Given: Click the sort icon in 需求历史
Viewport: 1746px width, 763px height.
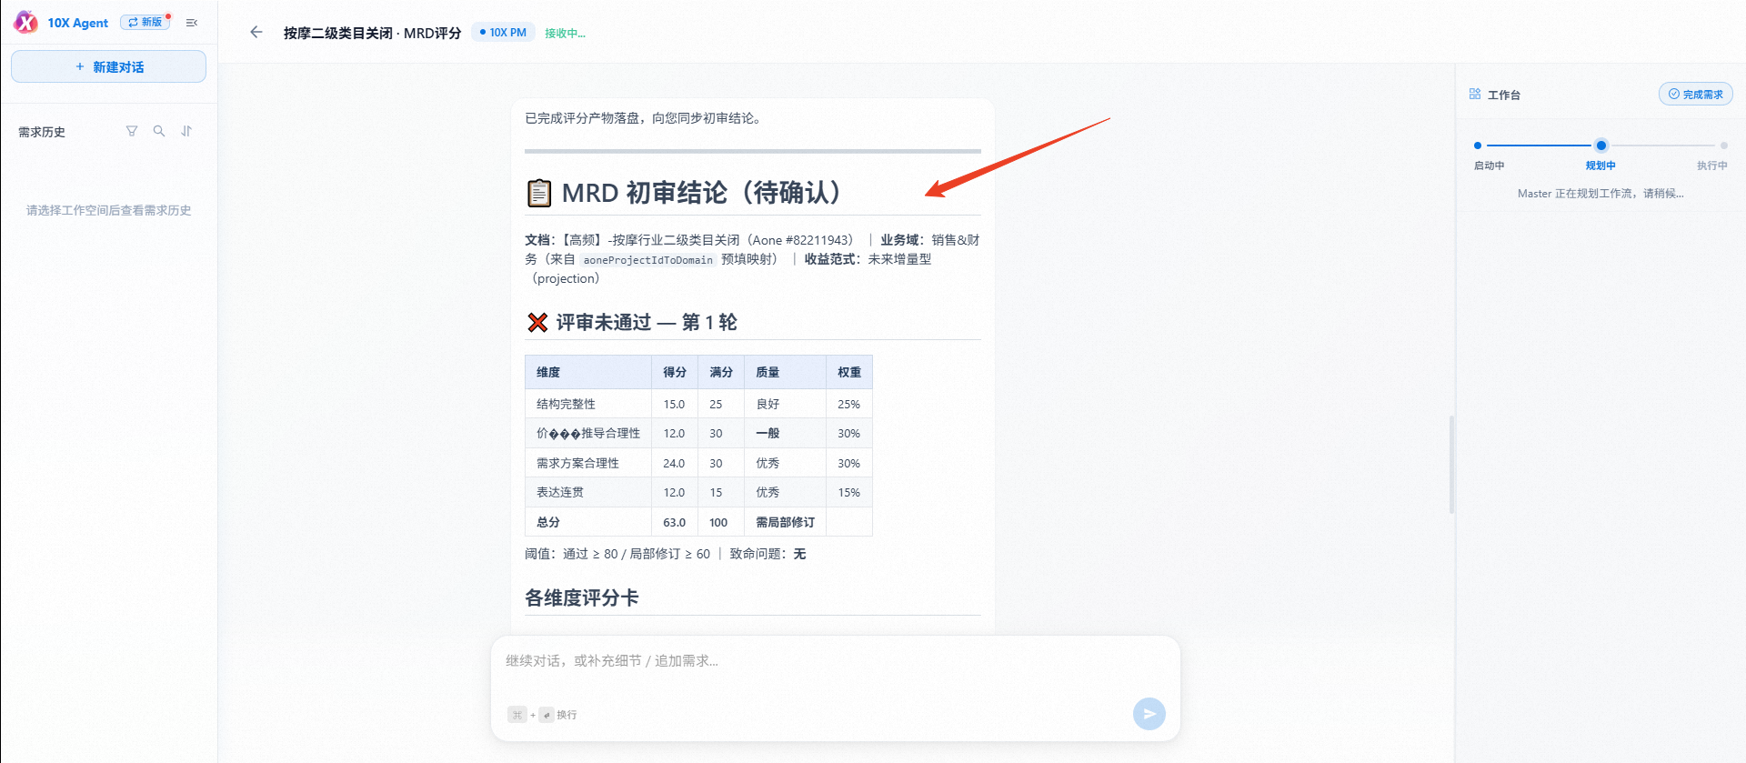Looking at the screenshot, I should pos(186,131).
